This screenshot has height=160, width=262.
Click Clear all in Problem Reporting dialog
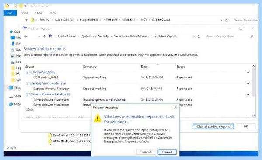(146, 152)
